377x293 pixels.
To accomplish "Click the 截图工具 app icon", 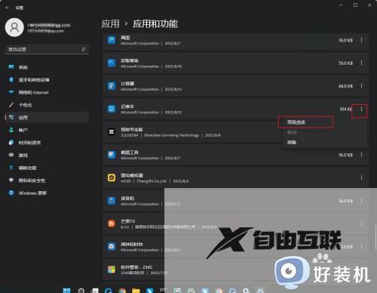I will [112, 155].
